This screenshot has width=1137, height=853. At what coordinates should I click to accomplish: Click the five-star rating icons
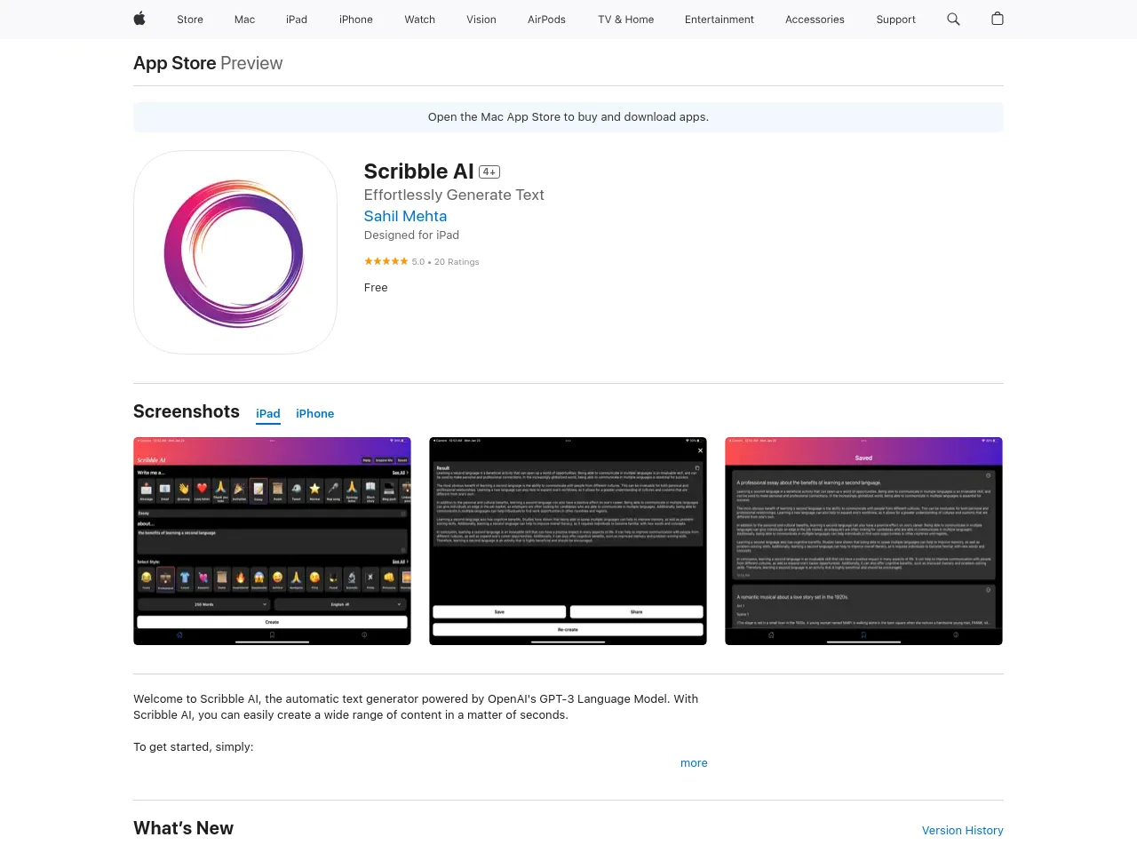(386, 261)
